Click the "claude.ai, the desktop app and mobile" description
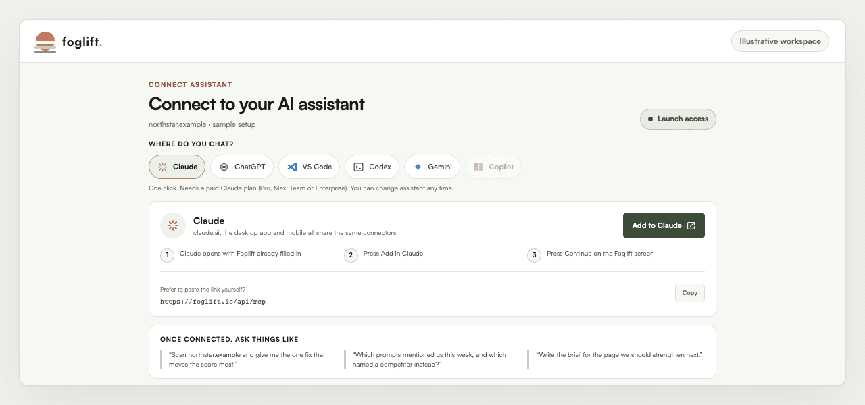The height and width of the screenshot is (405, 865). pos(295,233)
